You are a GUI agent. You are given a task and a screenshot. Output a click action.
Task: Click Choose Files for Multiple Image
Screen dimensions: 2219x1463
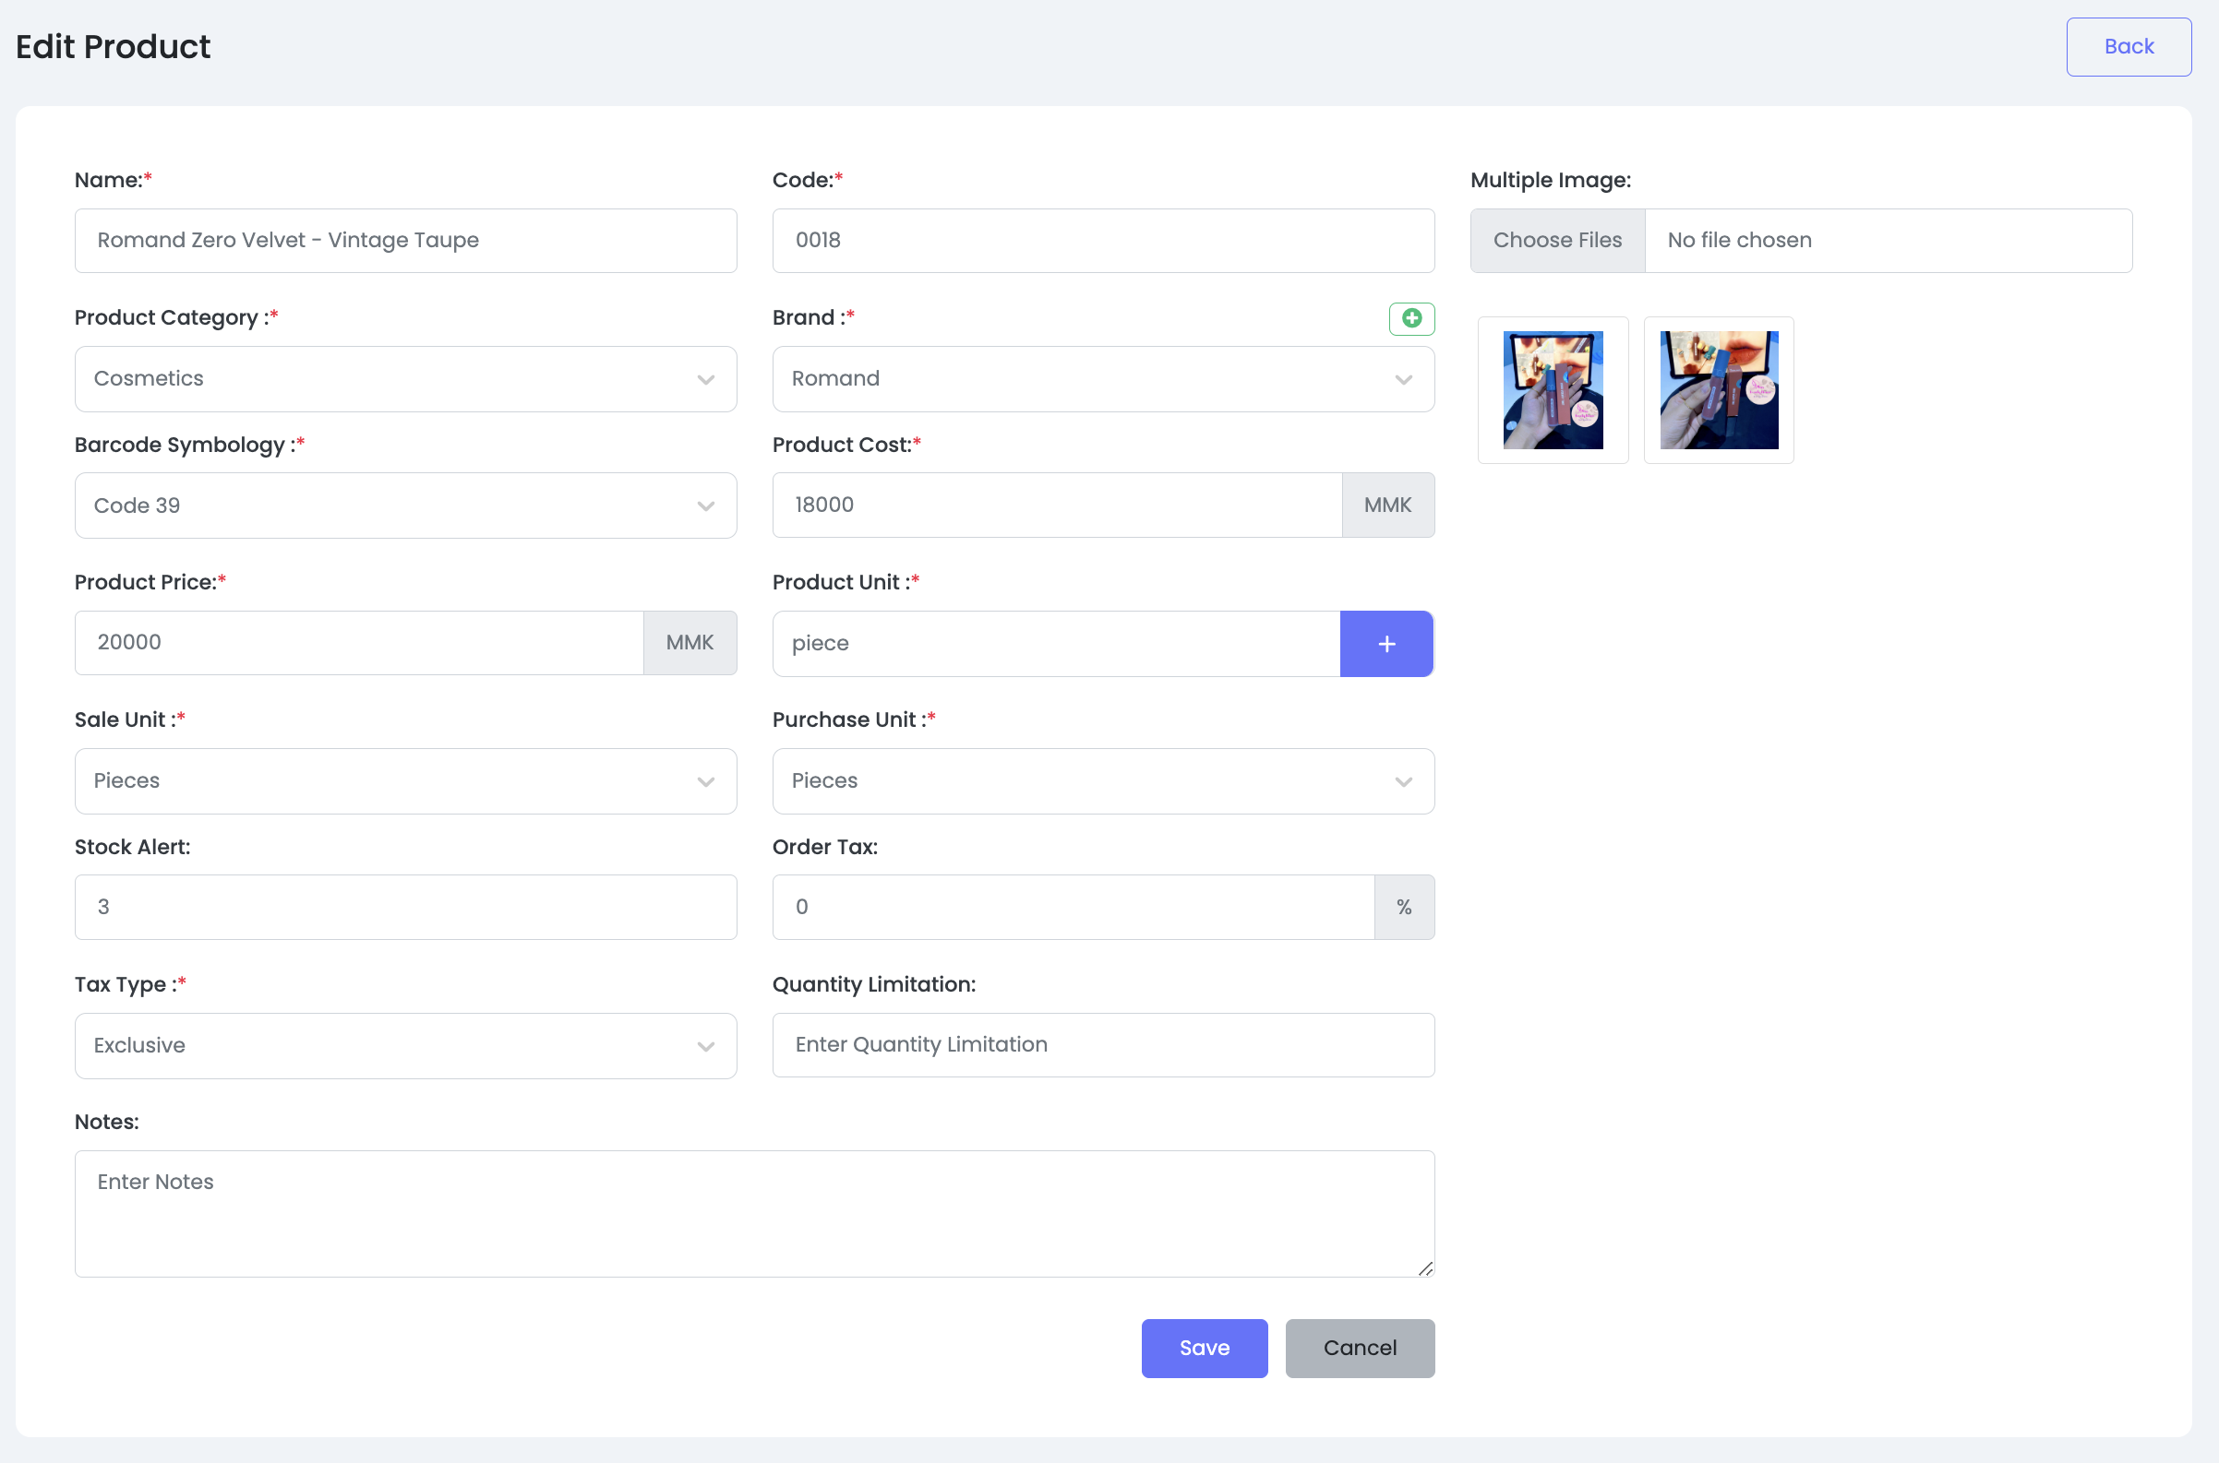(x=1556, y=241)
